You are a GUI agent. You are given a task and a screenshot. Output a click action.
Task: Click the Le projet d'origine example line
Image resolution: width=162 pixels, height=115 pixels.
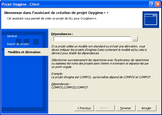click(x=101, y=77)
